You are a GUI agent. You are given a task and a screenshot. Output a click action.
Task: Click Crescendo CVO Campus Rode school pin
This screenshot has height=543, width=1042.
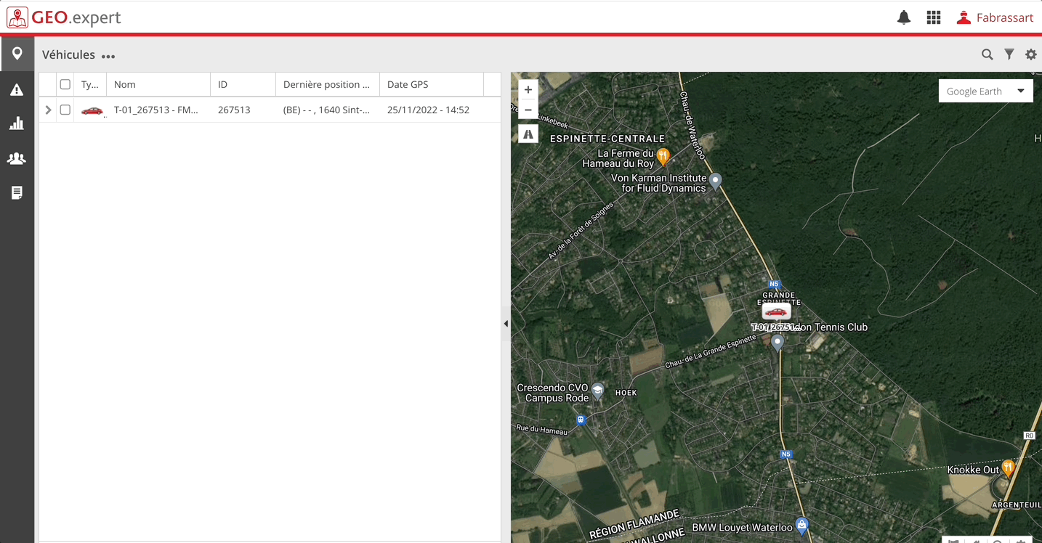tap(597, 391)
